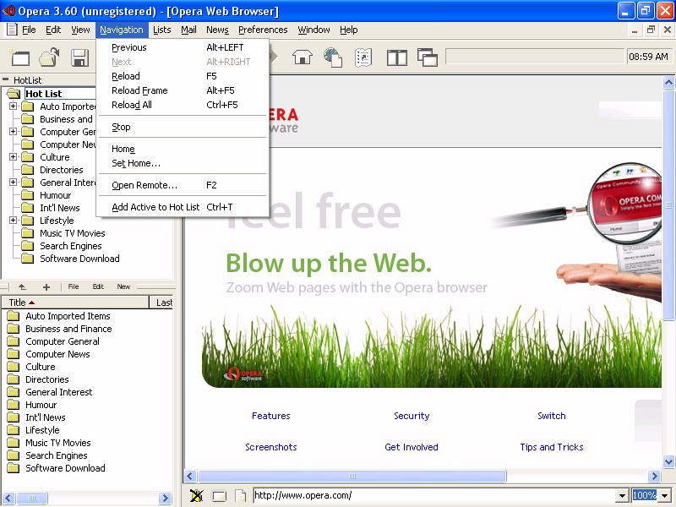Click the up-level arrow in Hot List toolbar
Viewport: 676px width, 507px height.
[x=22, y=286]
